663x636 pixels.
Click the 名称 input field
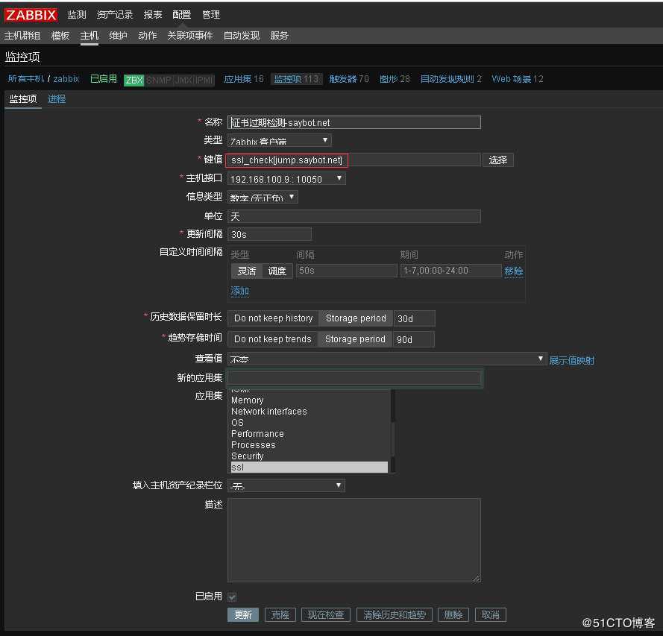[354, 122]
